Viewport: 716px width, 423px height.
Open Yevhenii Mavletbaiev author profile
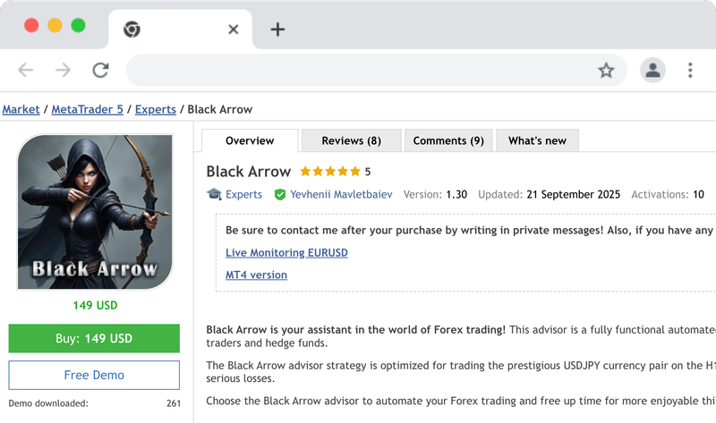341,194
